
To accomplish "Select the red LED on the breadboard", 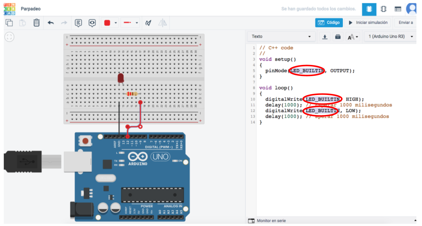I will (x=121, y=78).
